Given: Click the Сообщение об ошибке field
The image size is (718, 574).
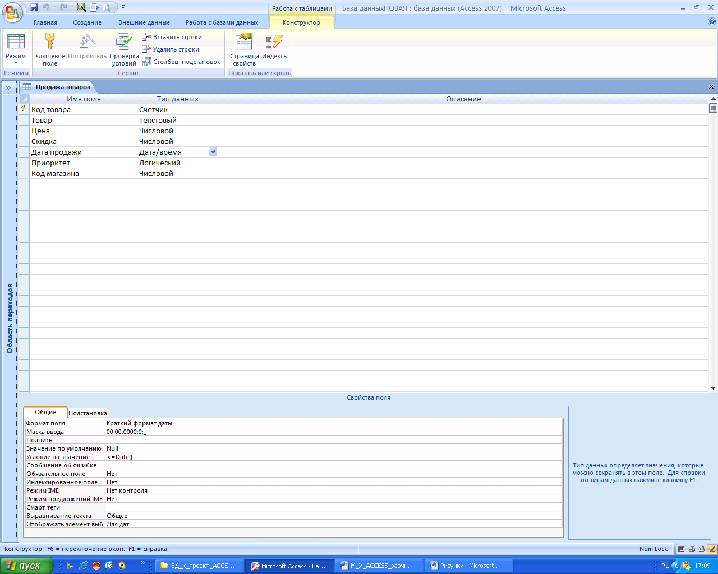Looking at the screenshot, I should pyautogui.click(x=334, y=465).
